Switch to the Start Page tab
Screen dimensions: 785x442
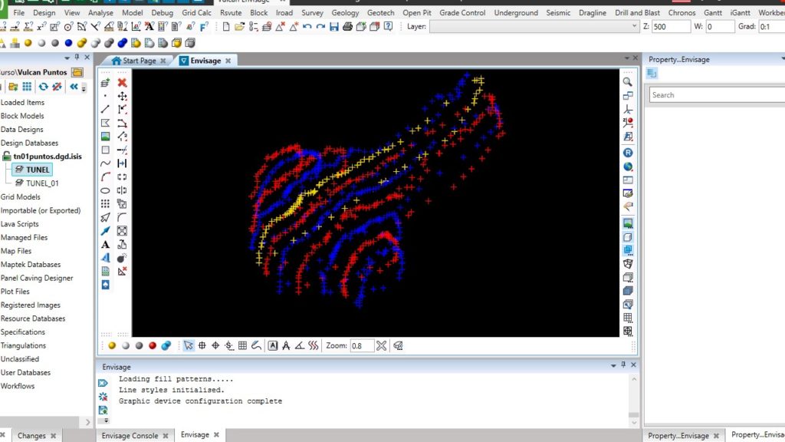(140, 61)
